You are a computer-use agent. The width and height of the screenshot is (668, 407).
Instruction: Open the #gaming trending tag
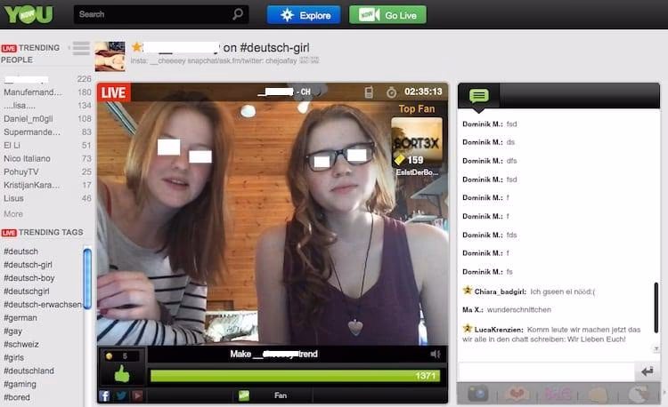22,384
